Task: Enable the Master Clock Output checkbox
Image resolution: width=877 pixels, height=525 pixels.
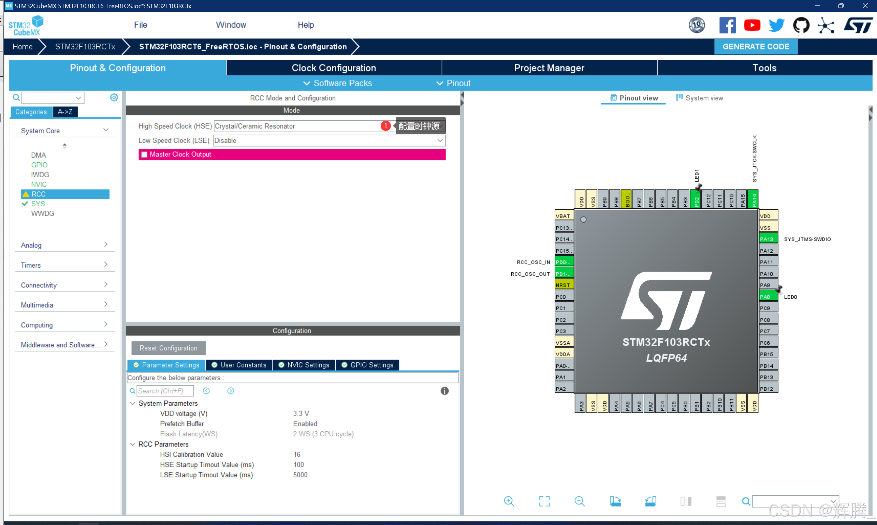Action: click(x=144, y=154)
